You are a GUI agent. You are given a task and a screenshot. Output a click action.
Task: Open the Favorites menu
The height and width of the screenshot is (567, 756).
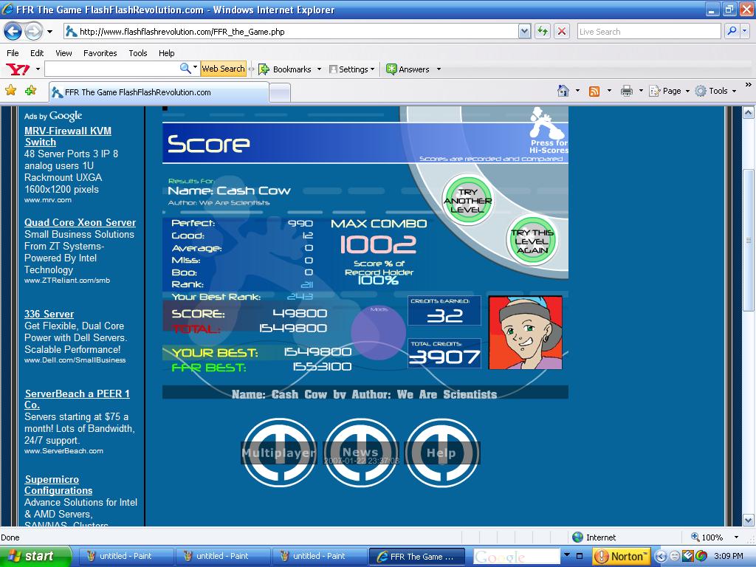pos(100,53)
